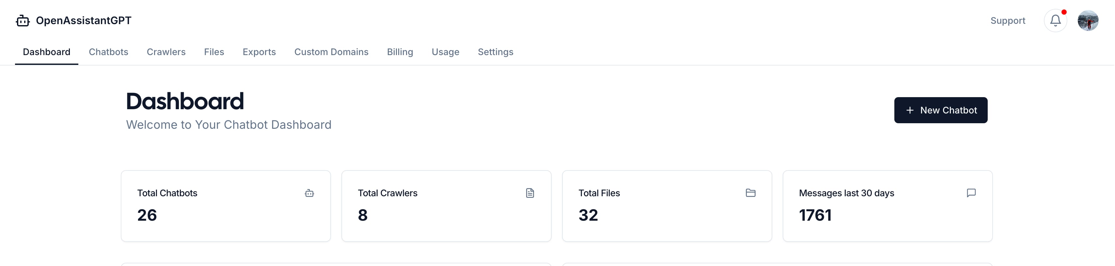Click the OpenAssistantGPT brand name

pos(84,21)
